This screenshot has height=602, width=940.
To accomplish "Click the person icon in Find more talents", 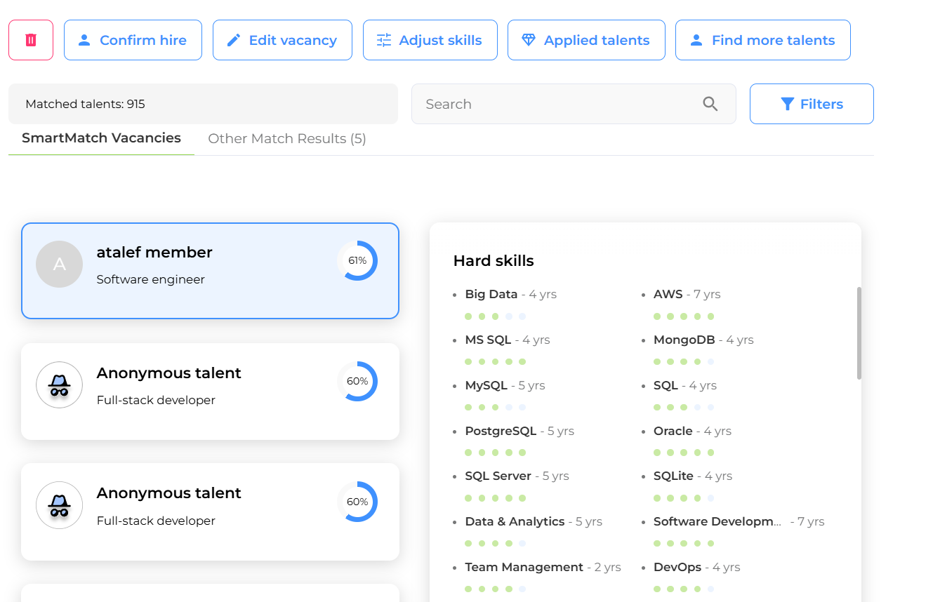I will [x=696, y=40].
